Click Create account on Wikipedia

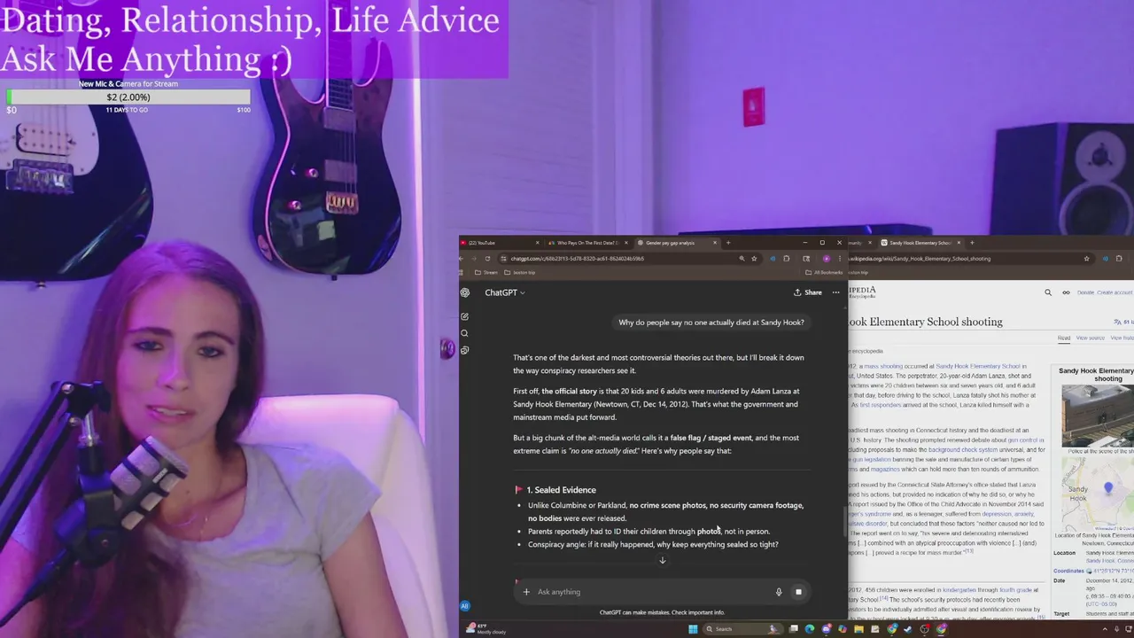pos(1115,292)
